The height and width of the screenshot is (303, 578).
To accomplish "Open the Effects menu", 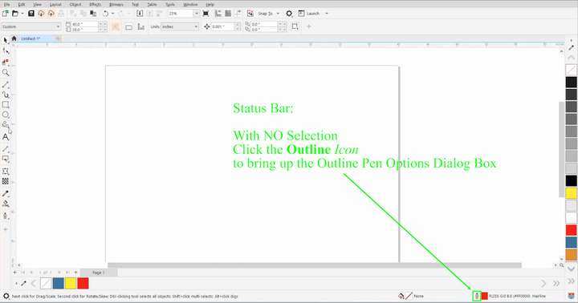I will (x=95, y=5).
